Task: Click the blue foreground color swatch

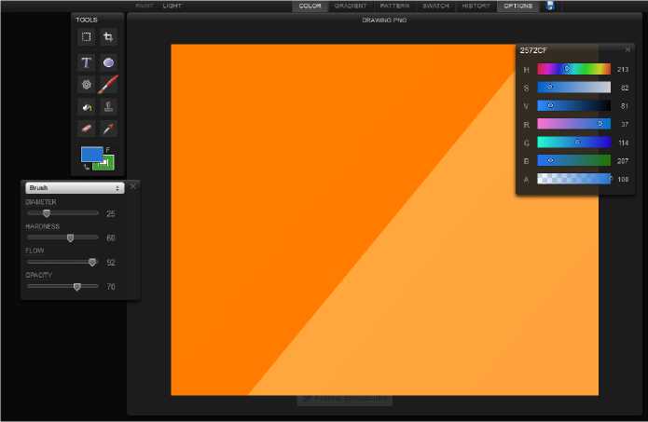Action: [90, 154]
